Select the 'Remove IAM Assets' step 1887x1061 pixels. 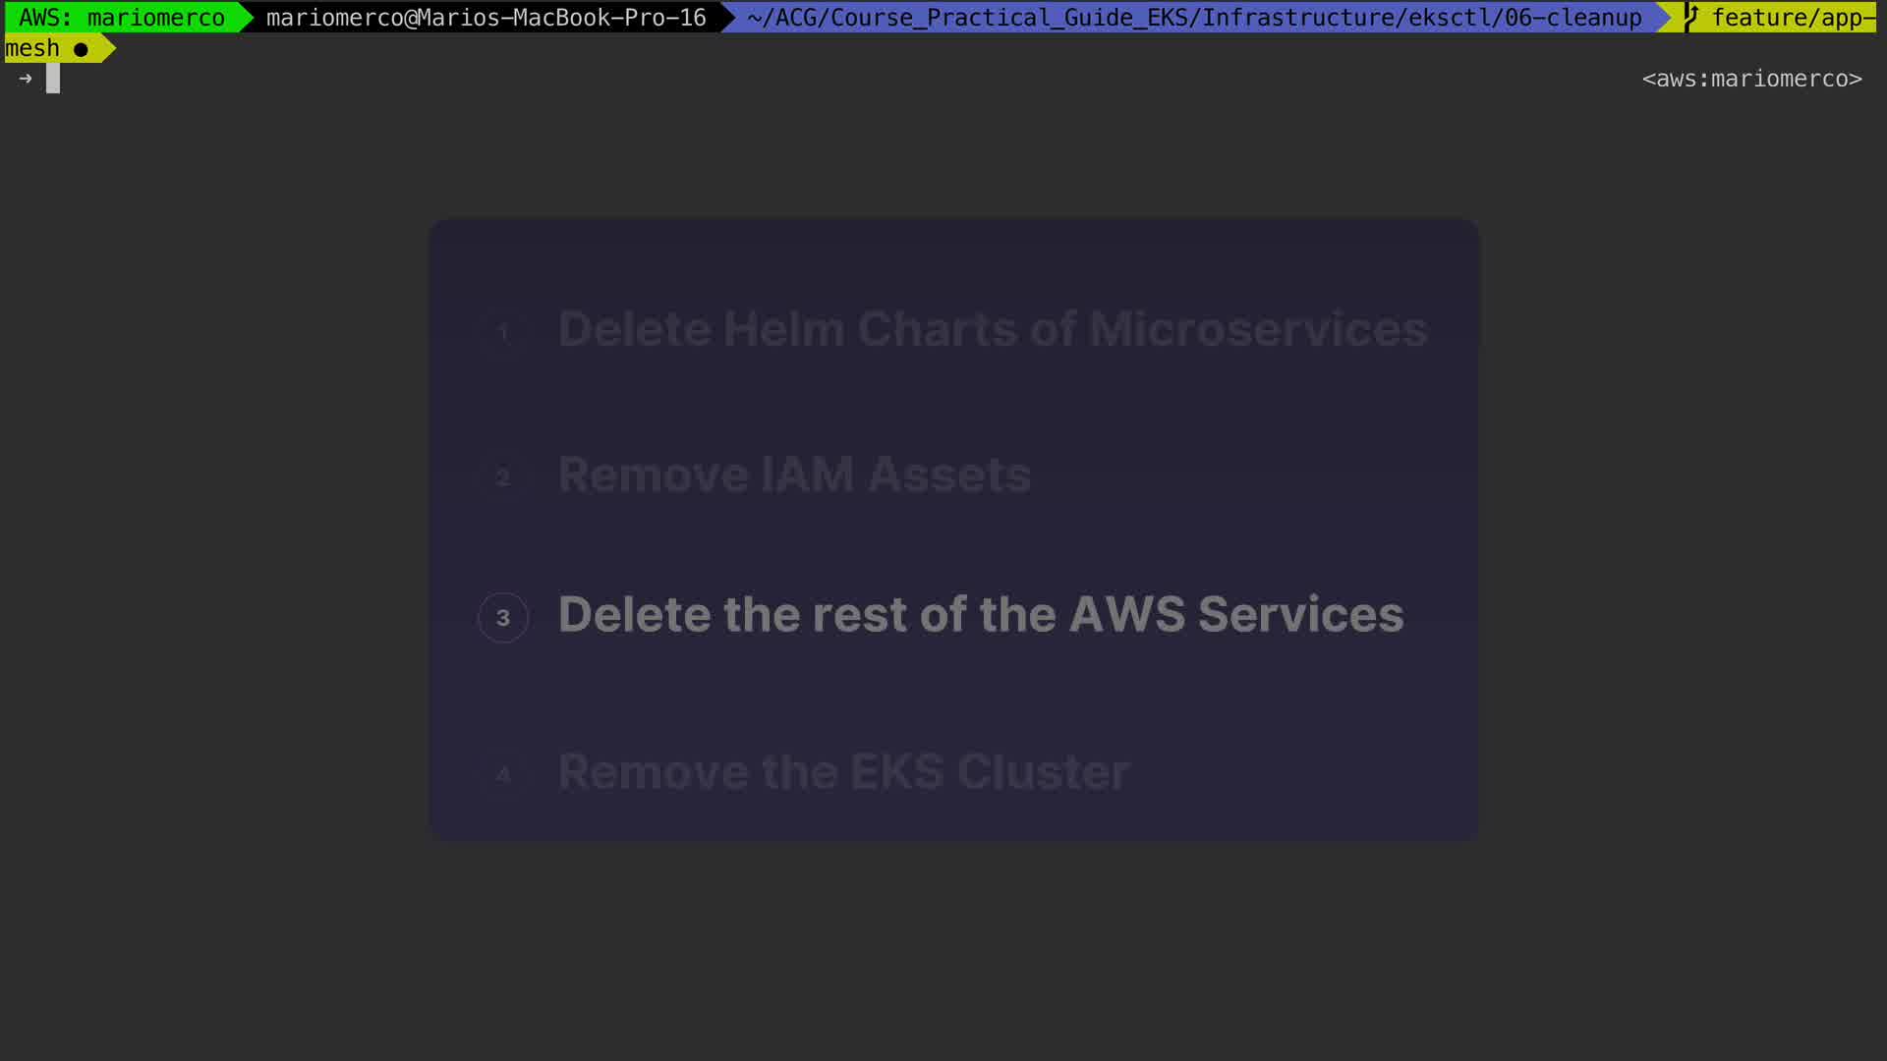click(794, 475)
